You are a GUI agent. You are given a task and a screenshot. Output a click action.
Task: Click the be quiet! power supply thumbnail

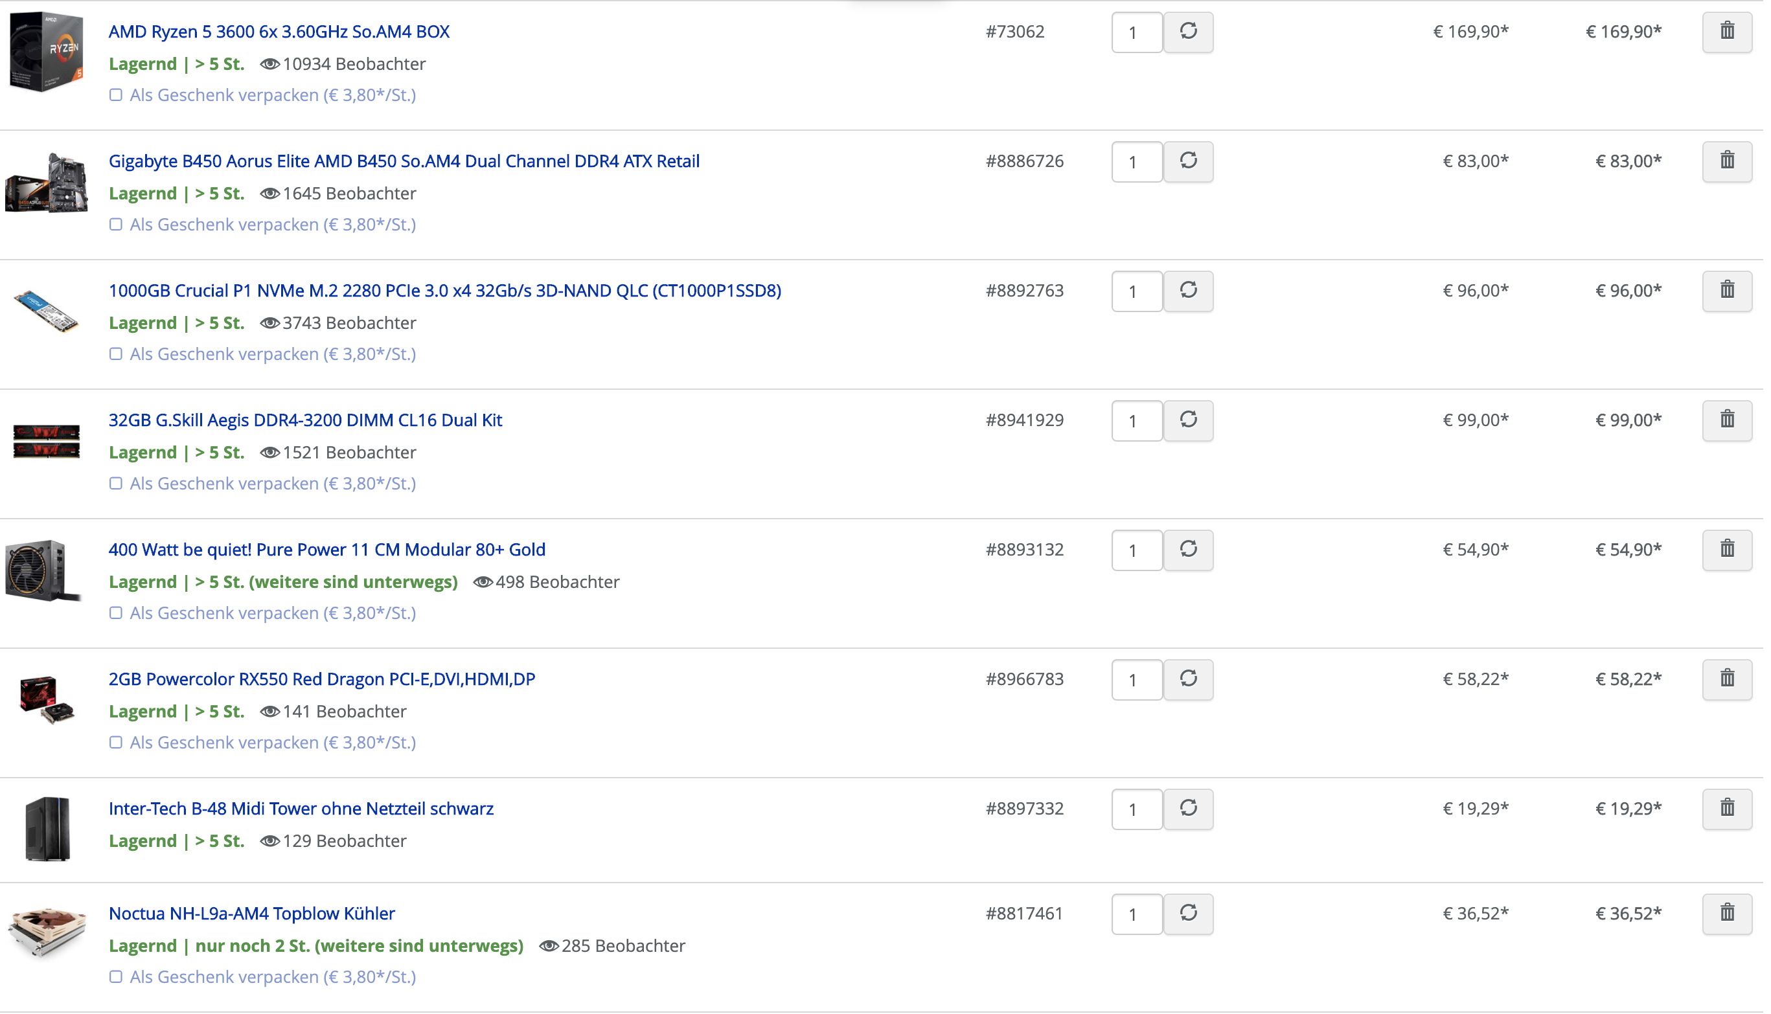tap(43, 571)
